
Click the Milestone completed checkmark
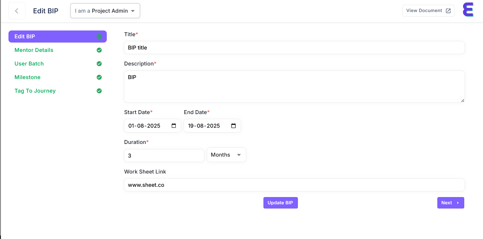pos(99,77)
